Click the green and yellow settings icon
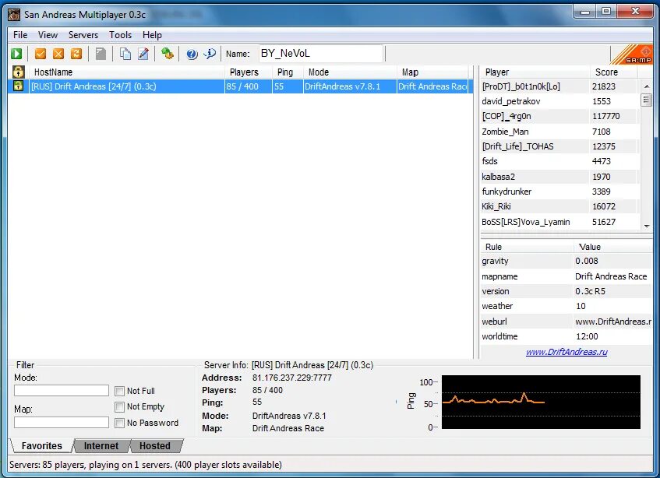The width and height of the screenshot is (660, 478). point(168,54)
